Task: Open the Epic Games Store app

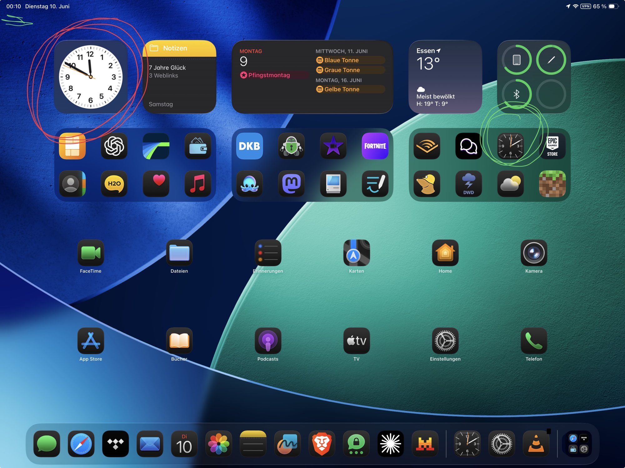Action: tap(552, 146)
